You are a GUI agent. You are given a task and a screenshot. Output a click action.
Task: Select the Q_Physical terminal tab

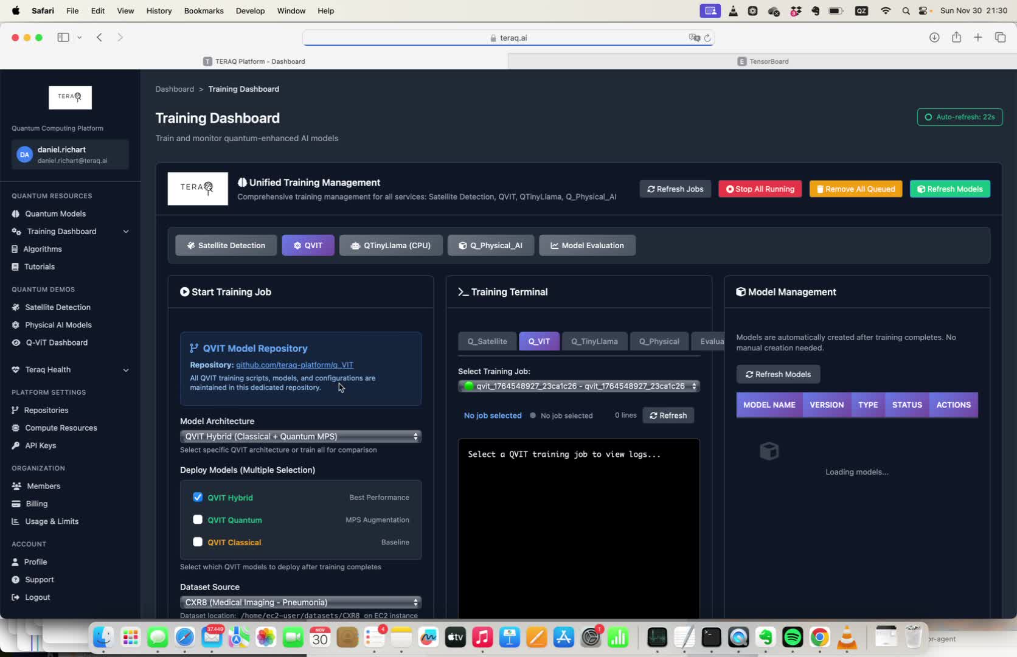(x=659, y=341)
